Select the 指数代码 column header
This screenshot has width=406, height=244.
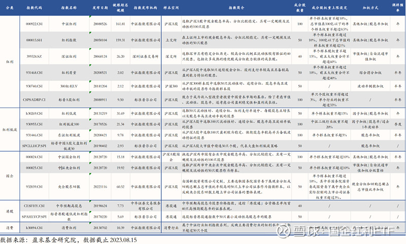click(x=34, y=8)
